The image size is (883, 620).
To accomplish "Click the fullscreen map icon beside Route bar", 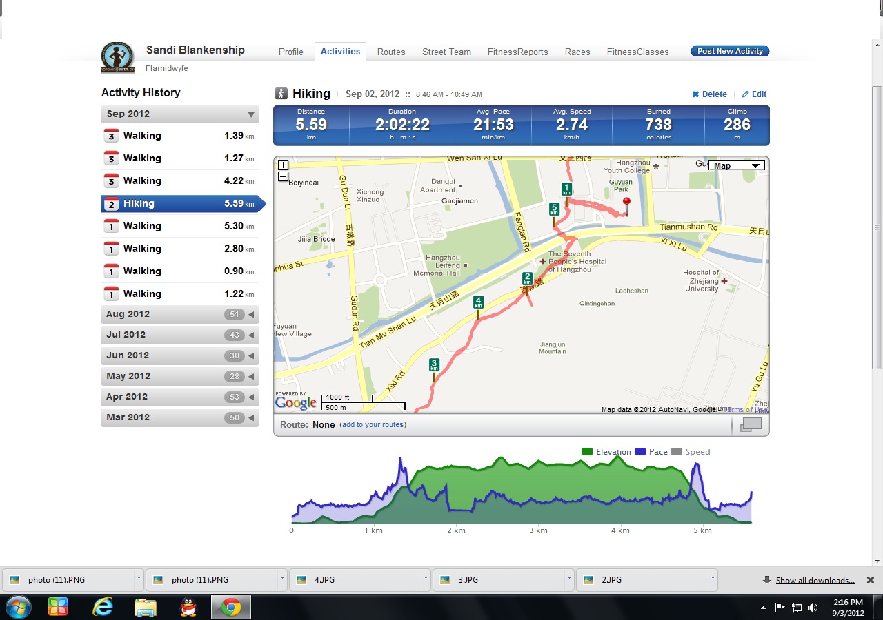I will [751, 425].
